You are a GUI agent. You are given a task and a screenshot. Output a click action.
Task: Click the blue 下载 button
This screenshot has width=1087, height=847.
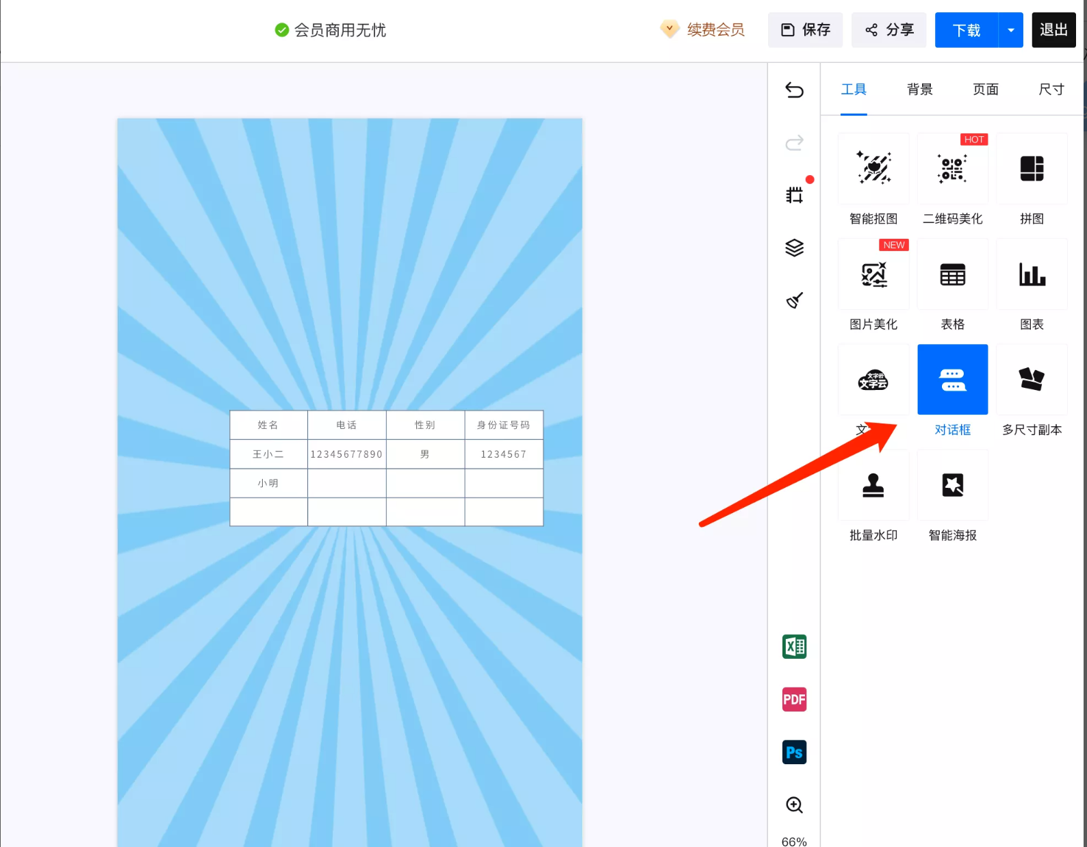click(967, 30)
